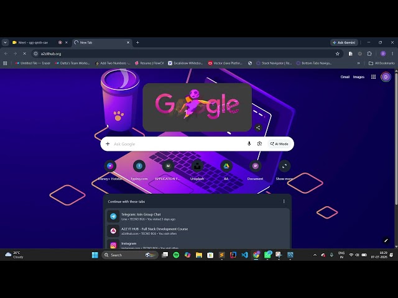Open the Chrome profile avatar in toolbar
The width and height of the screenshot is (398, 298).
point(383,54)
